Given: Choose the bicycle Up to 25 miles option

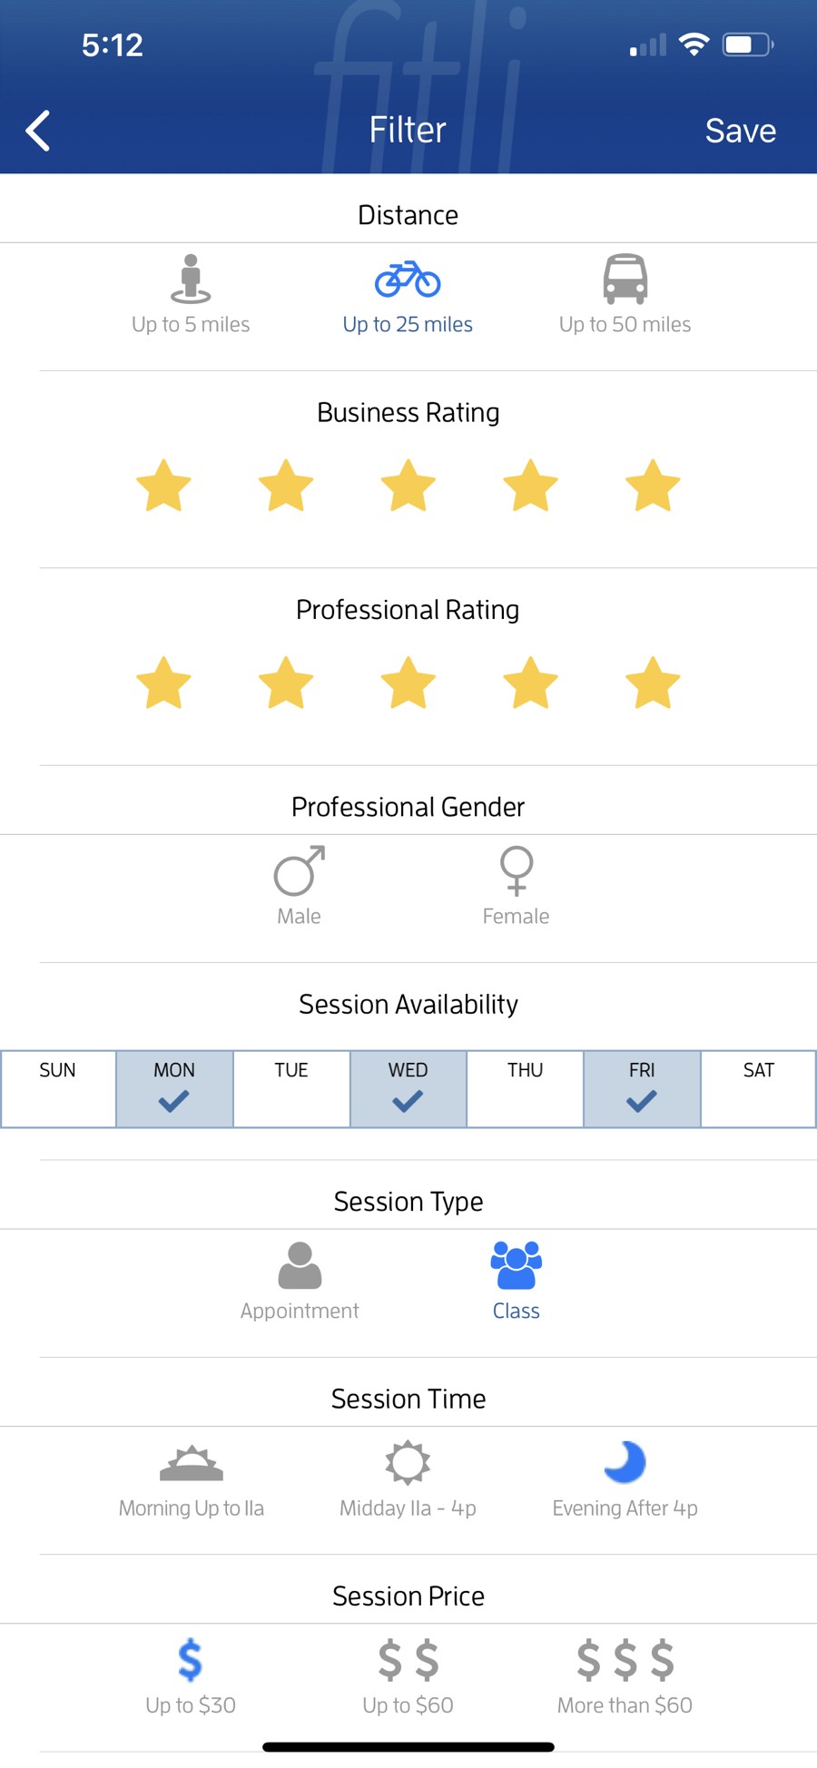Looking at the screenshot, I should pos(408,280).
